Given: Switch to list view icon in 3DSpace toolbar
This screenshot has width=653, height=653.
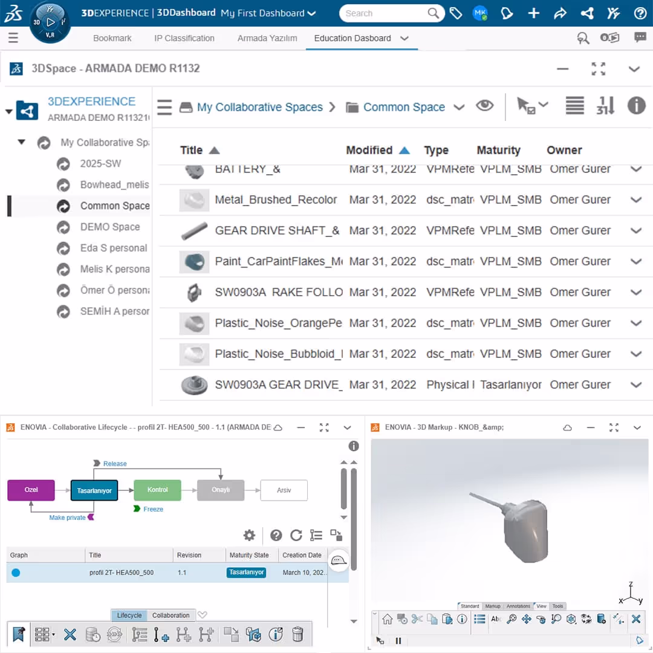Looking at the screenshot, I should (575, 106).
